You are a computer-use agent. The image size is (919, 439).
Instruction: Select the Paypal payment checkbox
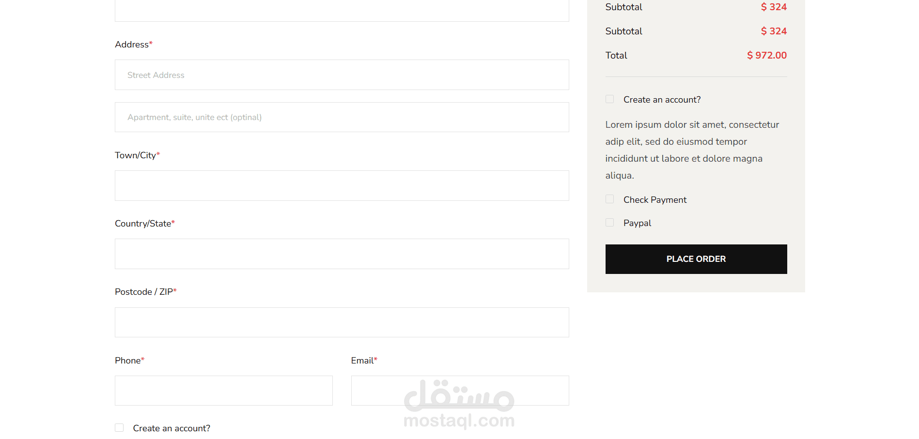tap(609, 223)
